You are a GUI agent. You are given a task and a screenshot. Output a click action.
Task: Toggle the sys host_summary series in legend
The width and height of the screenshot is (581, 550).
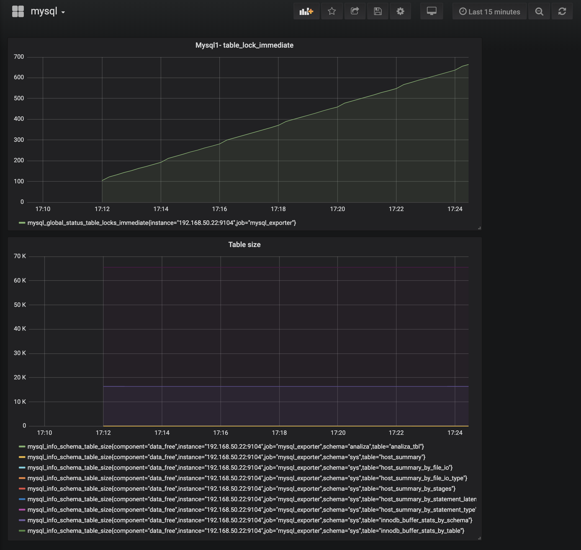[226, 457]
